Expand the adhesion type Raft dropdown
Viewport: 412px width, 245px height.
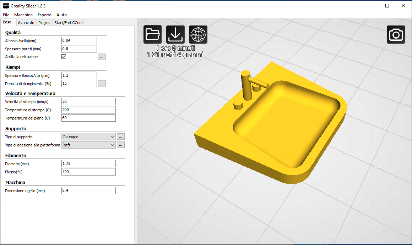tap(89, 145)
